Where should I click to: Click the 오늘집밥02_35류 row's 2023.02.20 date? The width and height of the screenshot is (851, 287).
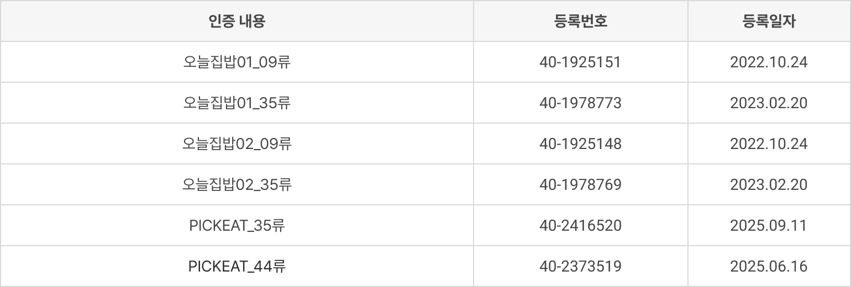pyautogui.click(x=769, y=185)
